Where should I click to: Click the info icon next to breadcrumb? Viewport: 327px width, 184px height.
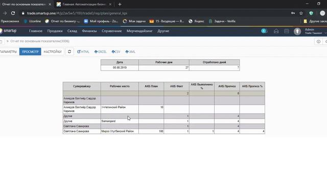point(318,41)
